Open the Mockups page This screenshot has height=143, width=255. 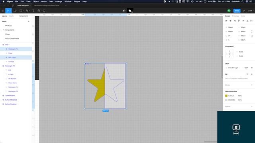tap(8, 25)
